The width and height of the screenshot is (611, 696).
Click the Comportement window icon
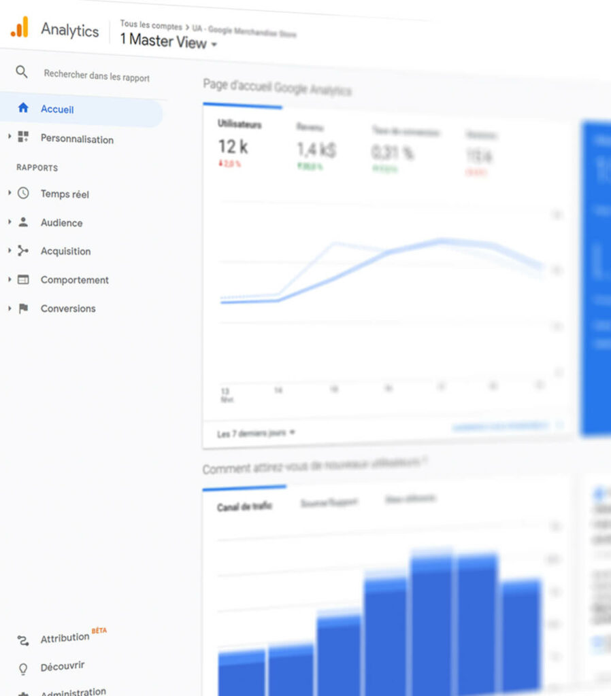[23, 279]
